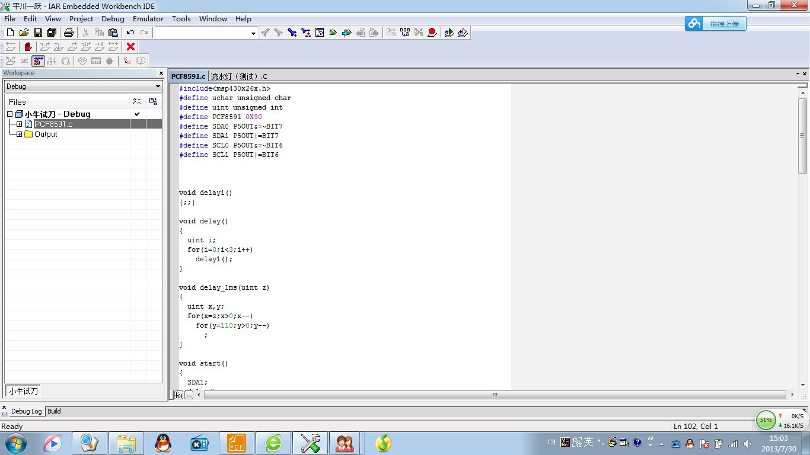Open the Debug menu
Viewport: 810px width, 455px height.
click(x=113, y=19)
